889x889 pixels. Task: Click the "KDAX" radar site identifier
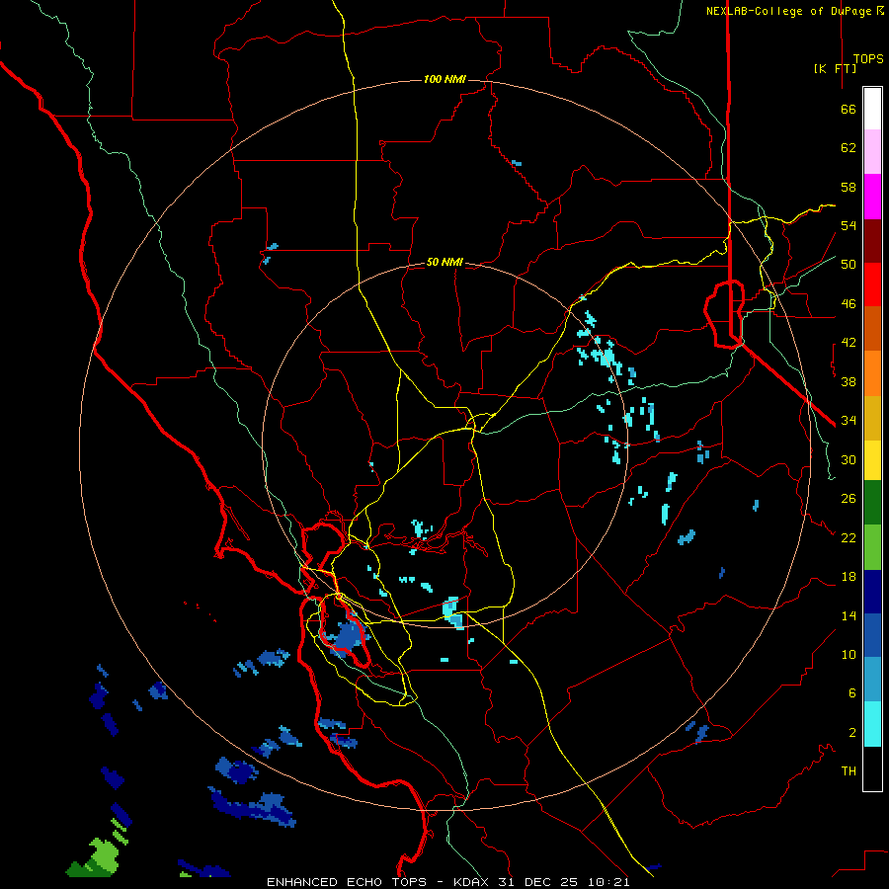(472, 882)
